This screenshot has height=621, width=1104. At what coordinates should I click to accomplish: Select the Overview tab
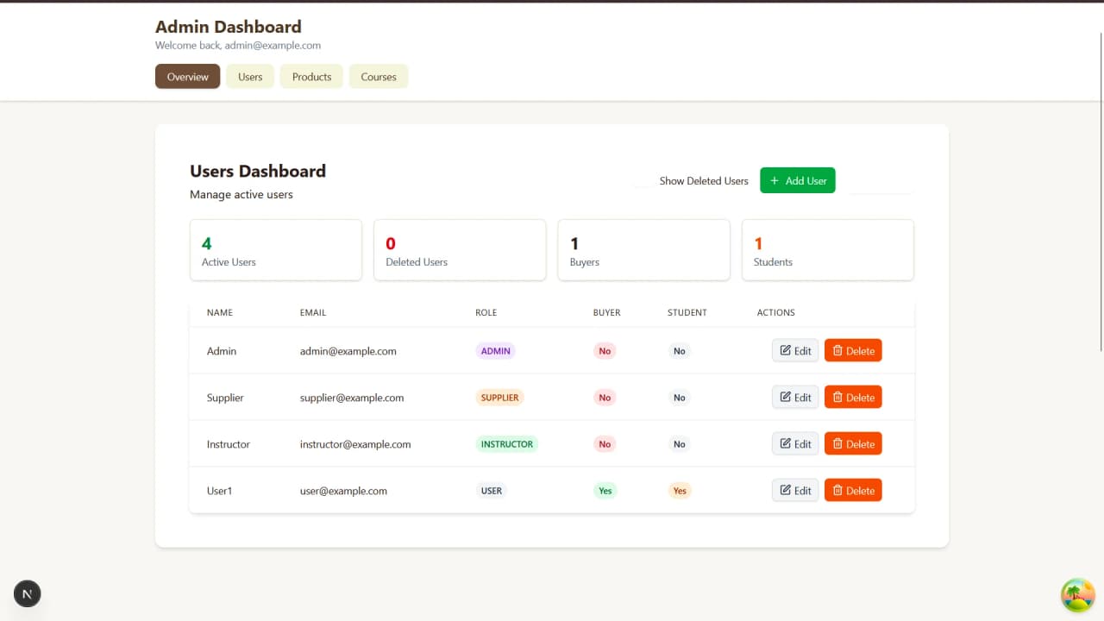pos(187,76)
